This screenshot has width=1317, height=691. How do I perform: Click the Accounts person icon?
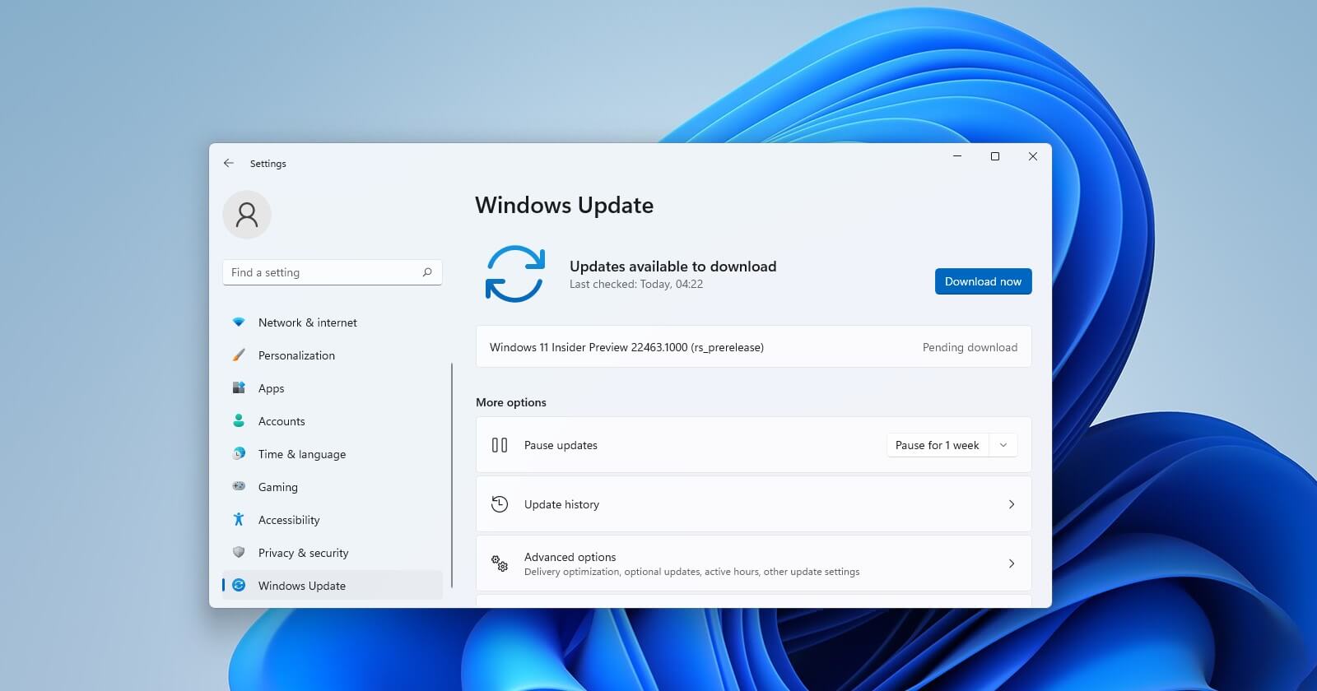(x=239, y=421)
